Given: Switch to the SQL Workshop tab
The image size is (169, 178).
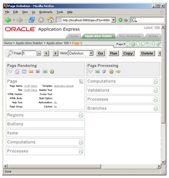Looking at the screenshot, I should pyautogui.click(x=130, y=36).
